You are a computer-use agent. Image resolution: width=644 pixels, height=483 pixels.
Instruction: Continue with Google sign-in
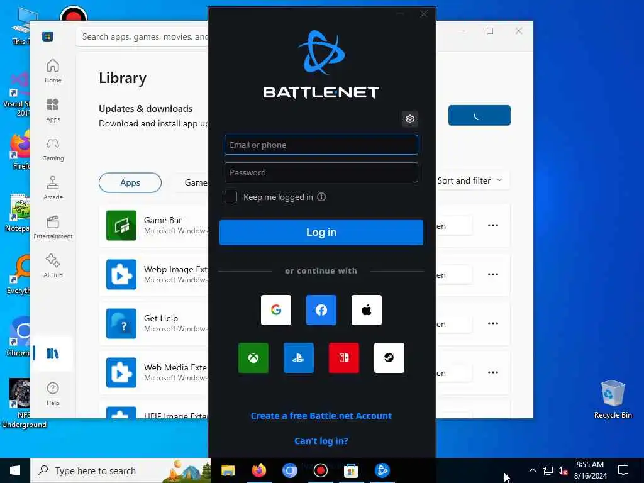[276, 310]
